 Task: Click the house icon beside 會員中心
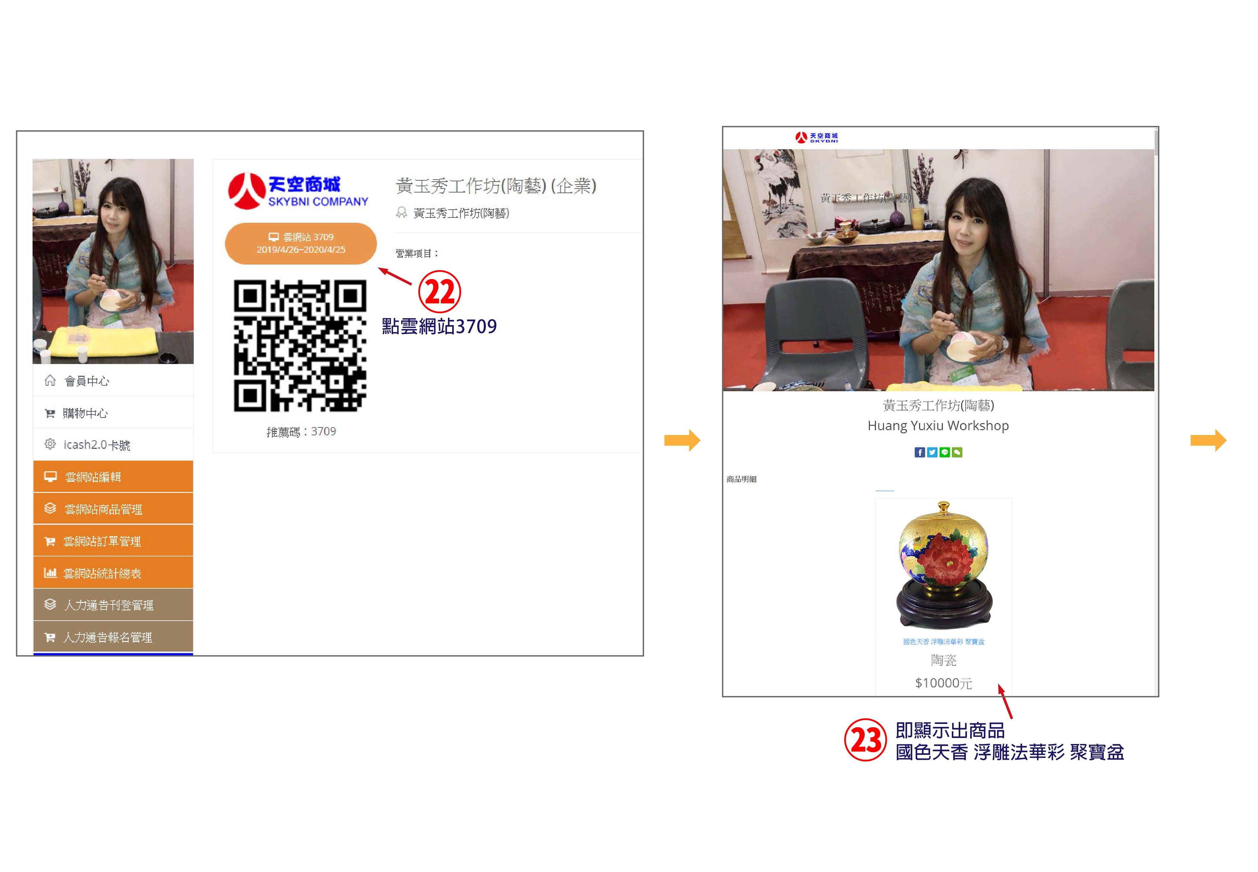click(50, 380)
